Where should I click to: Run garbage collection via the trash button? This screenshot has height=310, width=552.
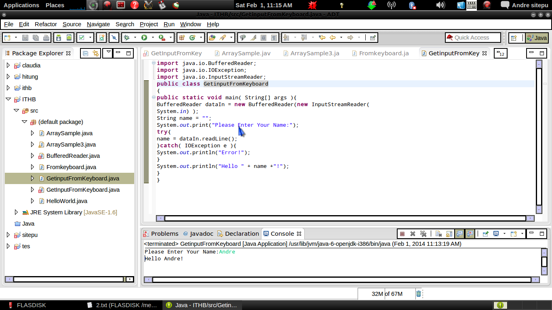[x=418, y=293]
